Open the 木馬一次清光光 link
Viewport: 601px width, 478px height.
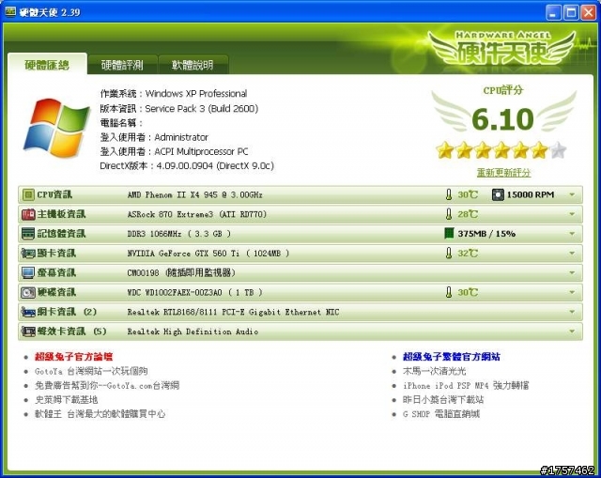434,371
